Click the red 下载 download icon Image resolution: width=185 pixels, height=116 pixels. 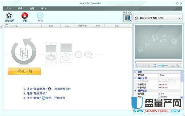point(25,15)
